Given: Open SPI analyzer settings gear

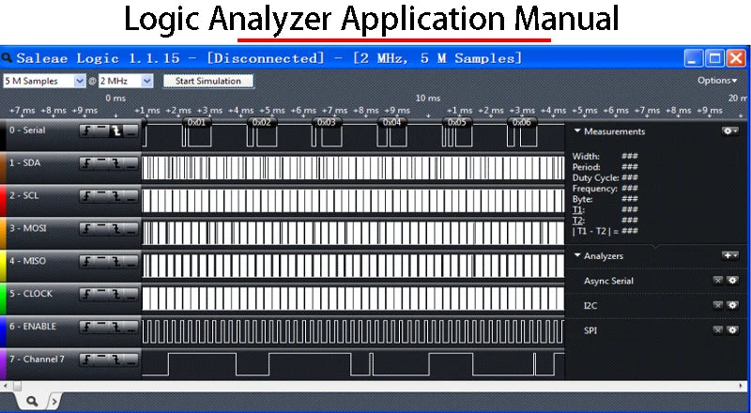Looking at the screenshot, I should 732,330.
